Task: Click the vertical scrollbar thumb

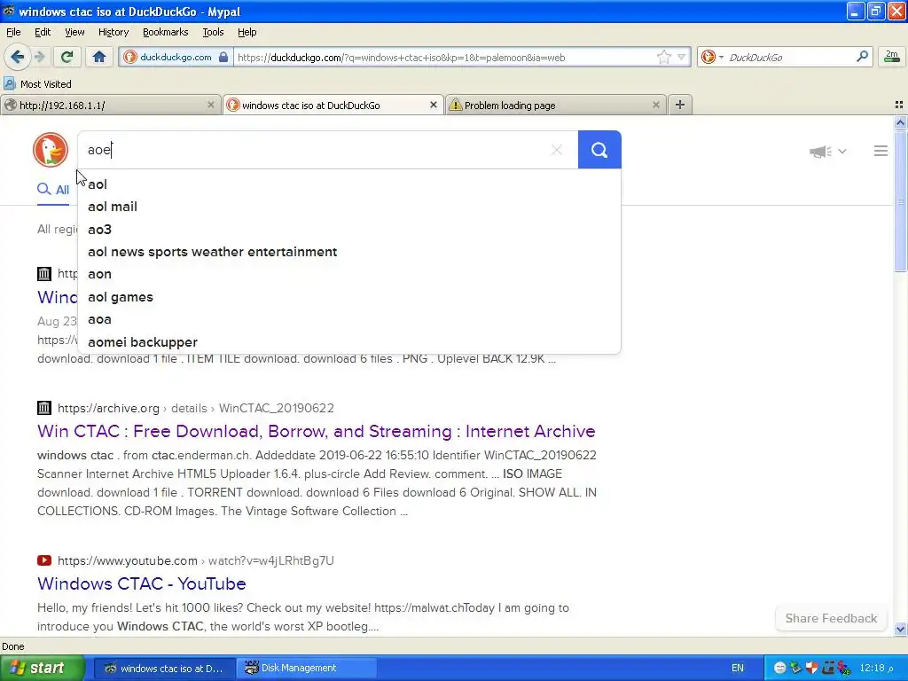Action: click(x=900, y=201)
